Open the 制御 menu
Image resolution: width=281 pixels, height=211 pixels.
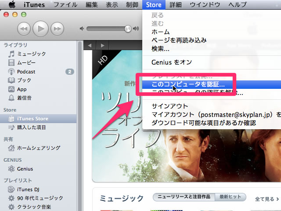pos(132,5)
